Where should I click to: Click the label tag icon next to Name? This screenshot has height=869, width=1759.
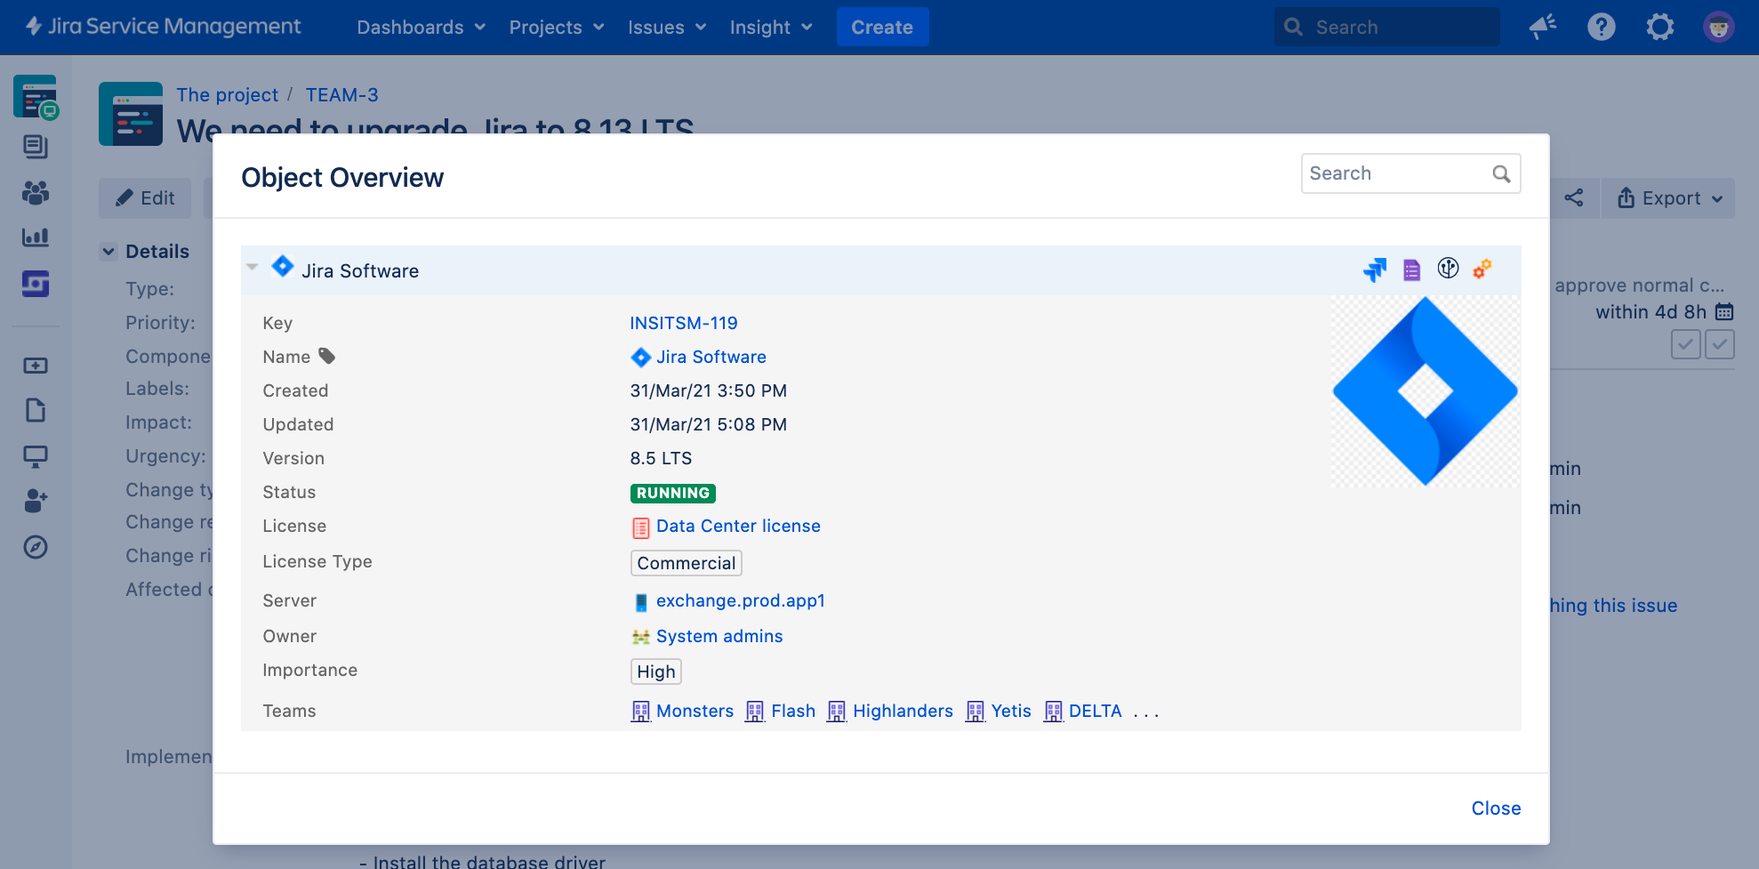(x=327, y=356)
